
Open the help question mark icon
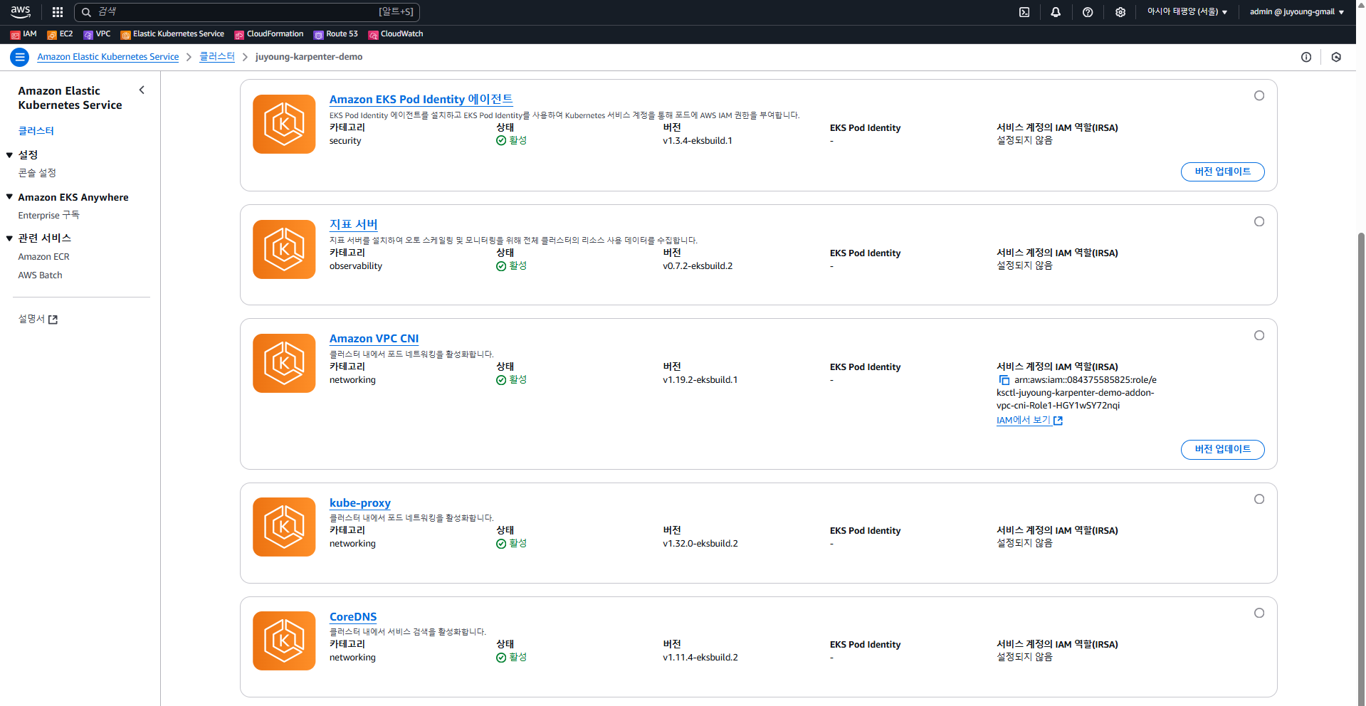(x=1088, y=12)
